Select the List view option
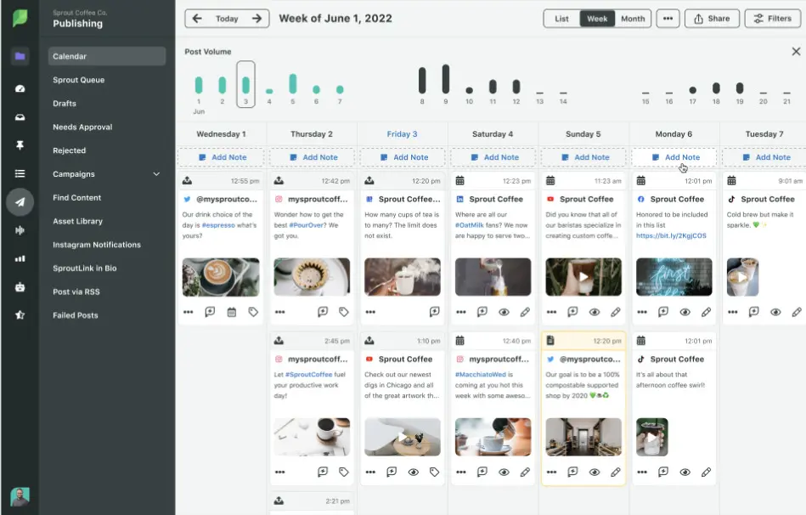The height and width of the screenshot is (515, 806). [561, 18]
